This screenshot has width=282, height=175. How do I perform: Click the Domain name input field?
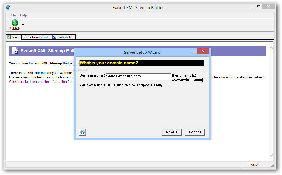pyautogui.click(x=138, y=76)
